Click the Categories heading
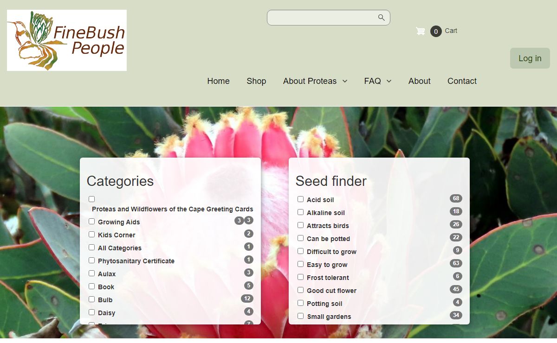Image resolution: width=557 pixels, height=343 pixels. (x=120, y=181)
